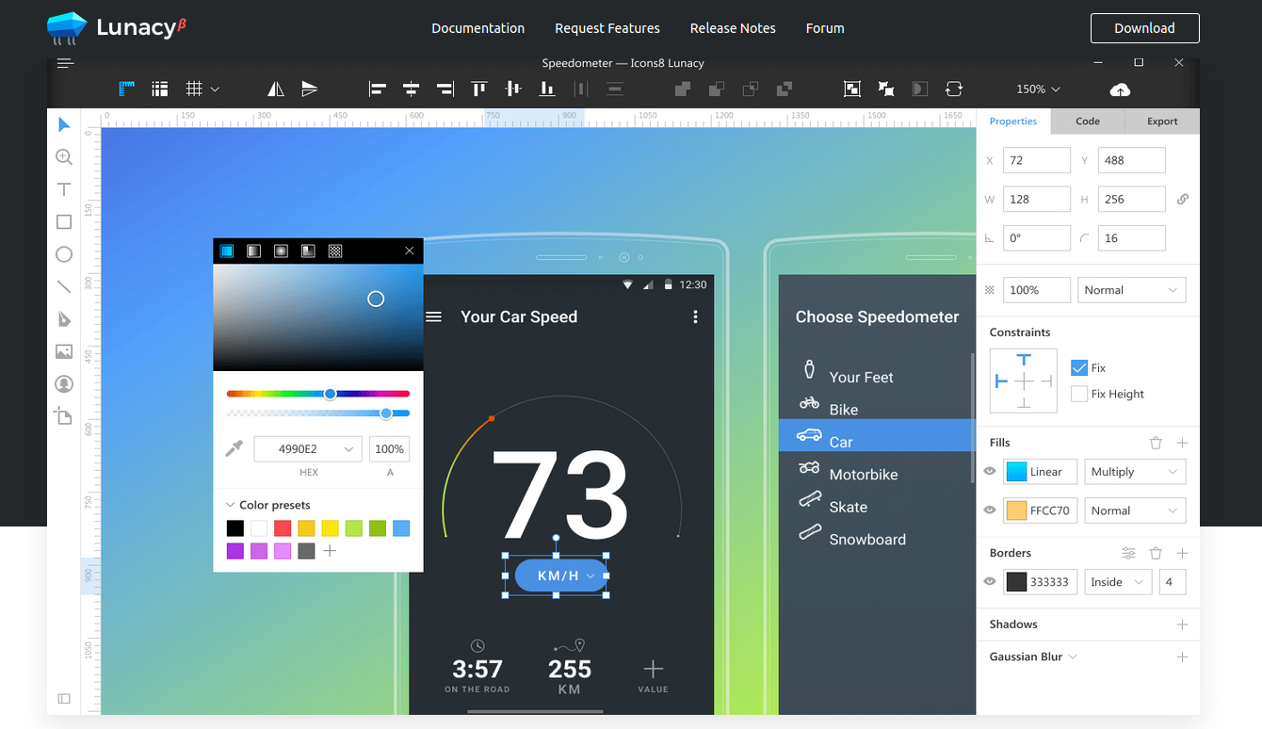The image size is (1262, 729).
Task: Hide the FFCC70 fill with its eye toggle
Action: click(989, 510)
